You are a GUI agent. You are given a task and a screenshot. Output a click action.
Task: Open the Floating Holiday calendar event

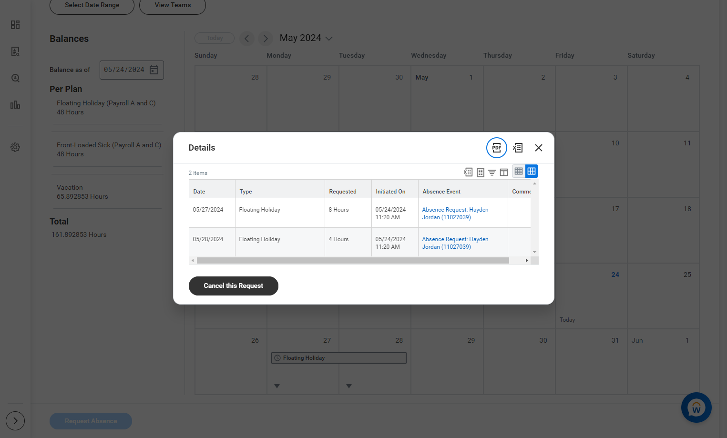tap(339, 358)
